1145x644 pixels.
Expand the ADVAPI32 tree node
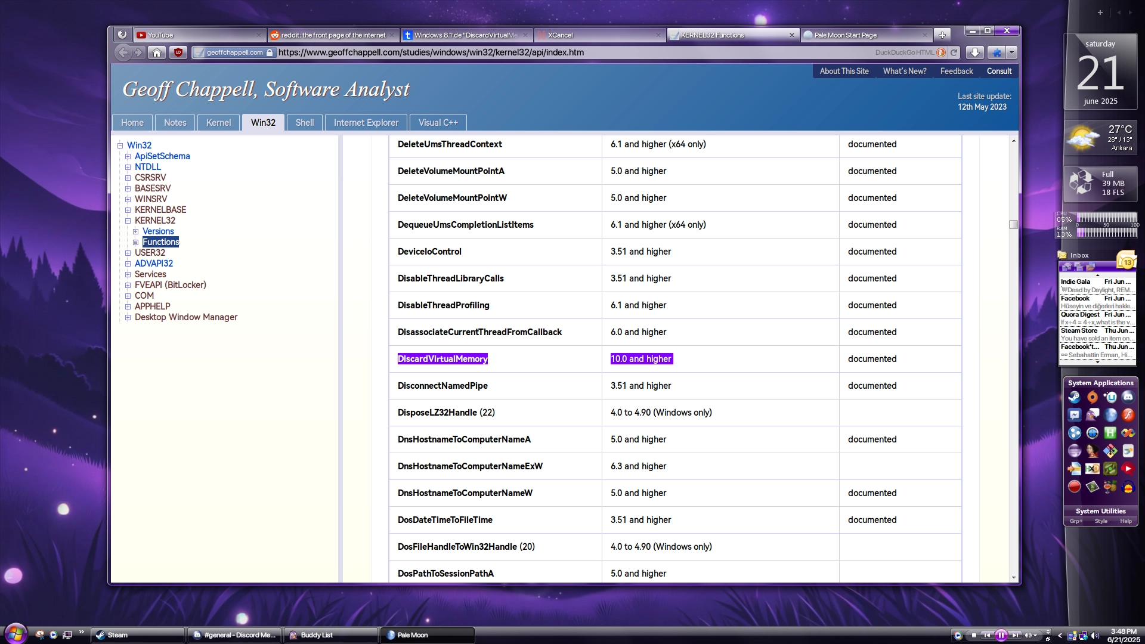point(128,264)
